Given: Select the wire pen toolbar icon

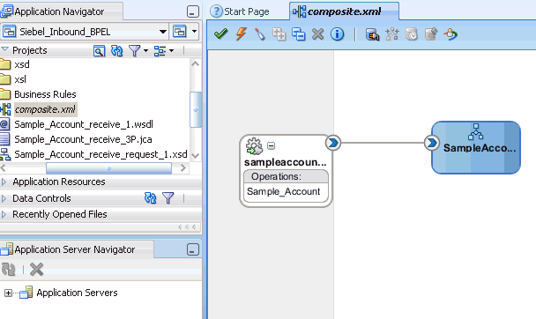Looking at the screenshot, I should point(260,34).
